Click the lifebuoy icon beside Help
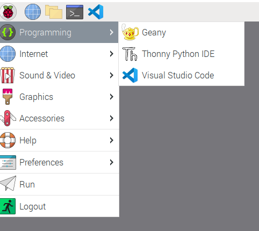This screenshot has height=231, width=259. 8,140
